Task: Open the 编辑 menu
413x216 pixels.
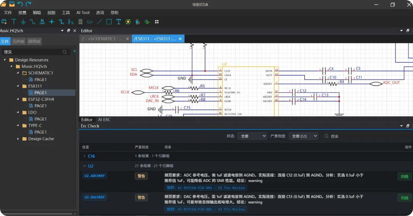Action: (x=37, y=13)
